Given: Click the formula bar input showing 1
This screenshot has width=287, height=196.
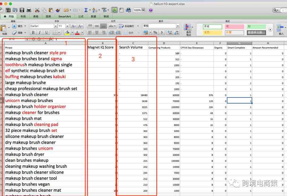Looking at the screenshot, I should 170,39.
